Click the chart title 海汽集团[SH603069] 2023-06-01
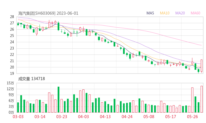206x123 pixels. [x=48, y=13]
